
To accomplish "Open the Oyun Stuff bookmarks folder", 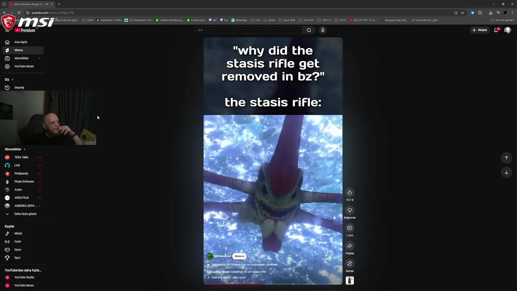I will click(x=287, y=20).
